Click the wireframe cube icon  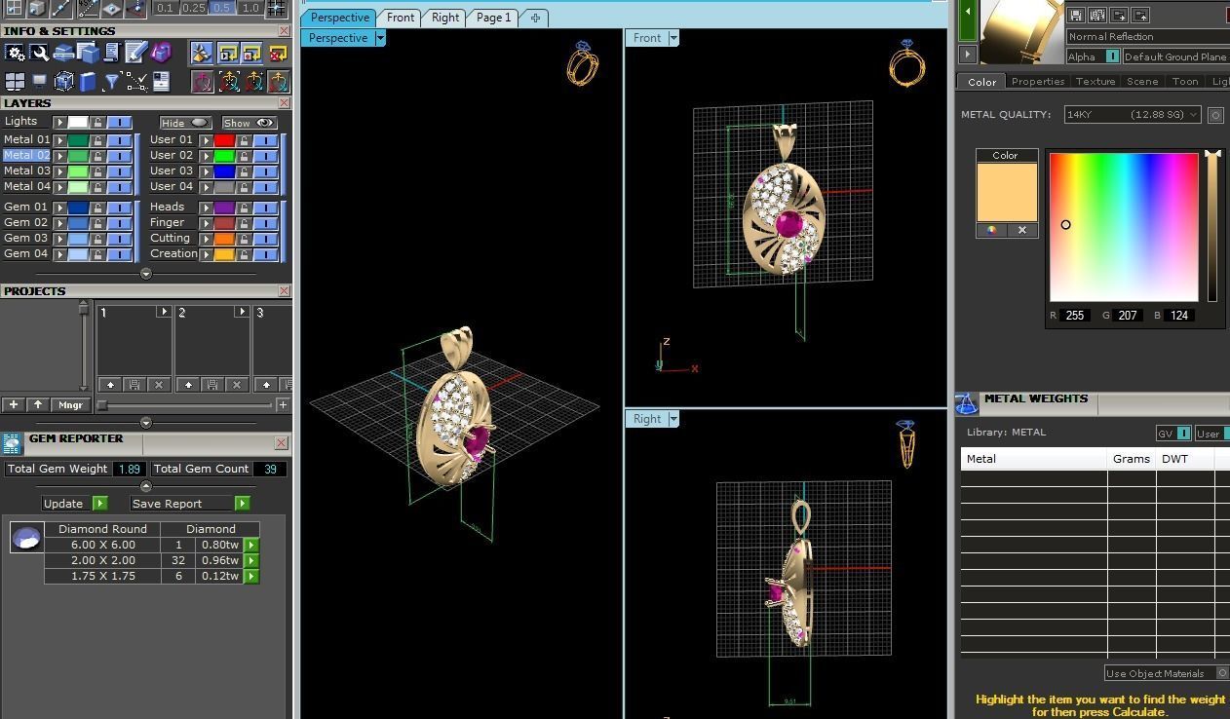pos(64,81)
